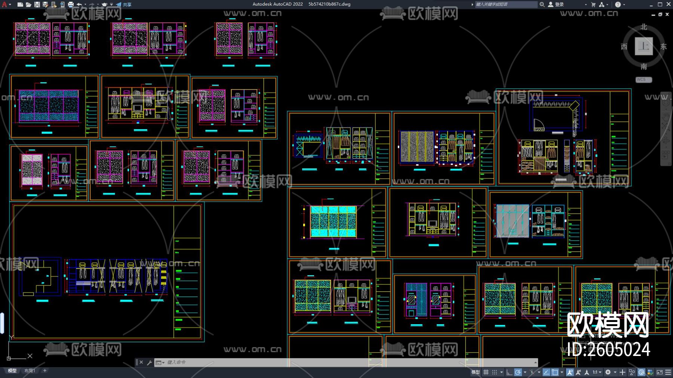673x378 pixels.
Task: Toggle polar tracking in status bar
Action: (x=518, y=372)
